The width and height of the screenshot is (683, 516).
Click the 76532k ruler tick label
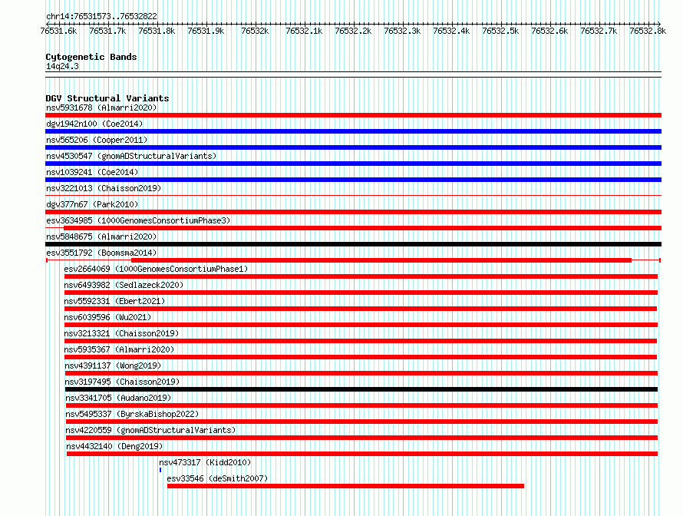[255, 31]
